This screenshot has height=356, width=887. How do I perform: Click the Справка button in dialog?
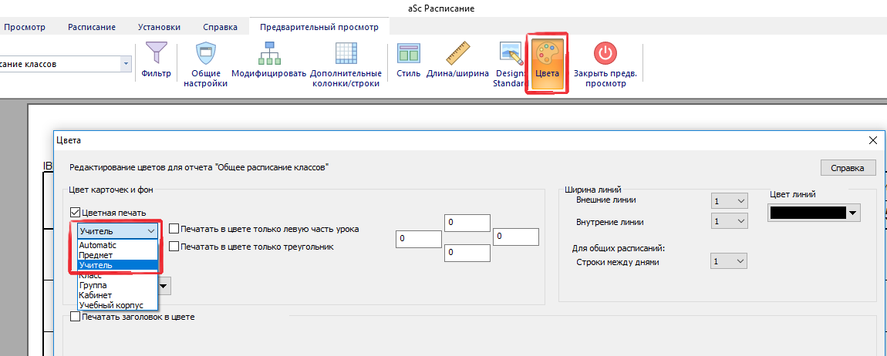click(847, 168)
